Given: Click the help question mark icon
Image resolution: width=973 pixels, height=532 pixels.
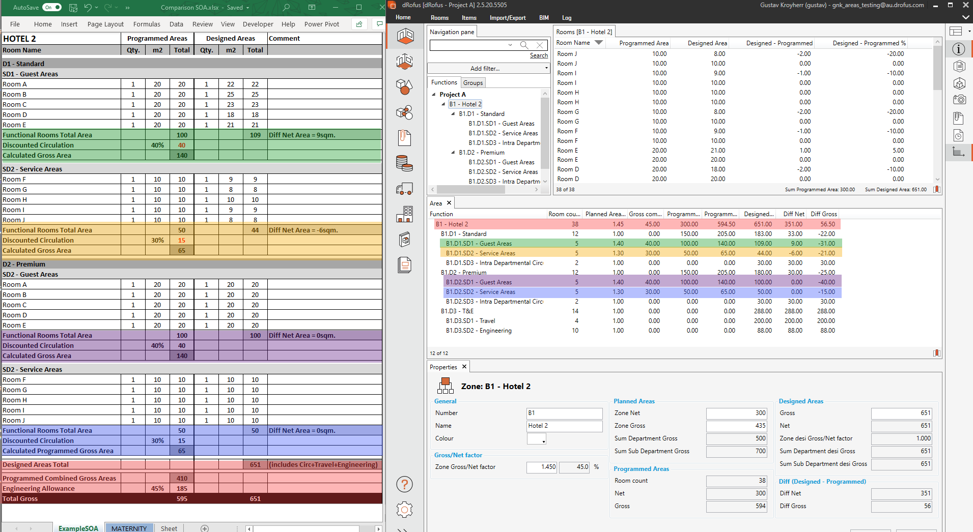Looking at the screenshot, I should [404, 484].
